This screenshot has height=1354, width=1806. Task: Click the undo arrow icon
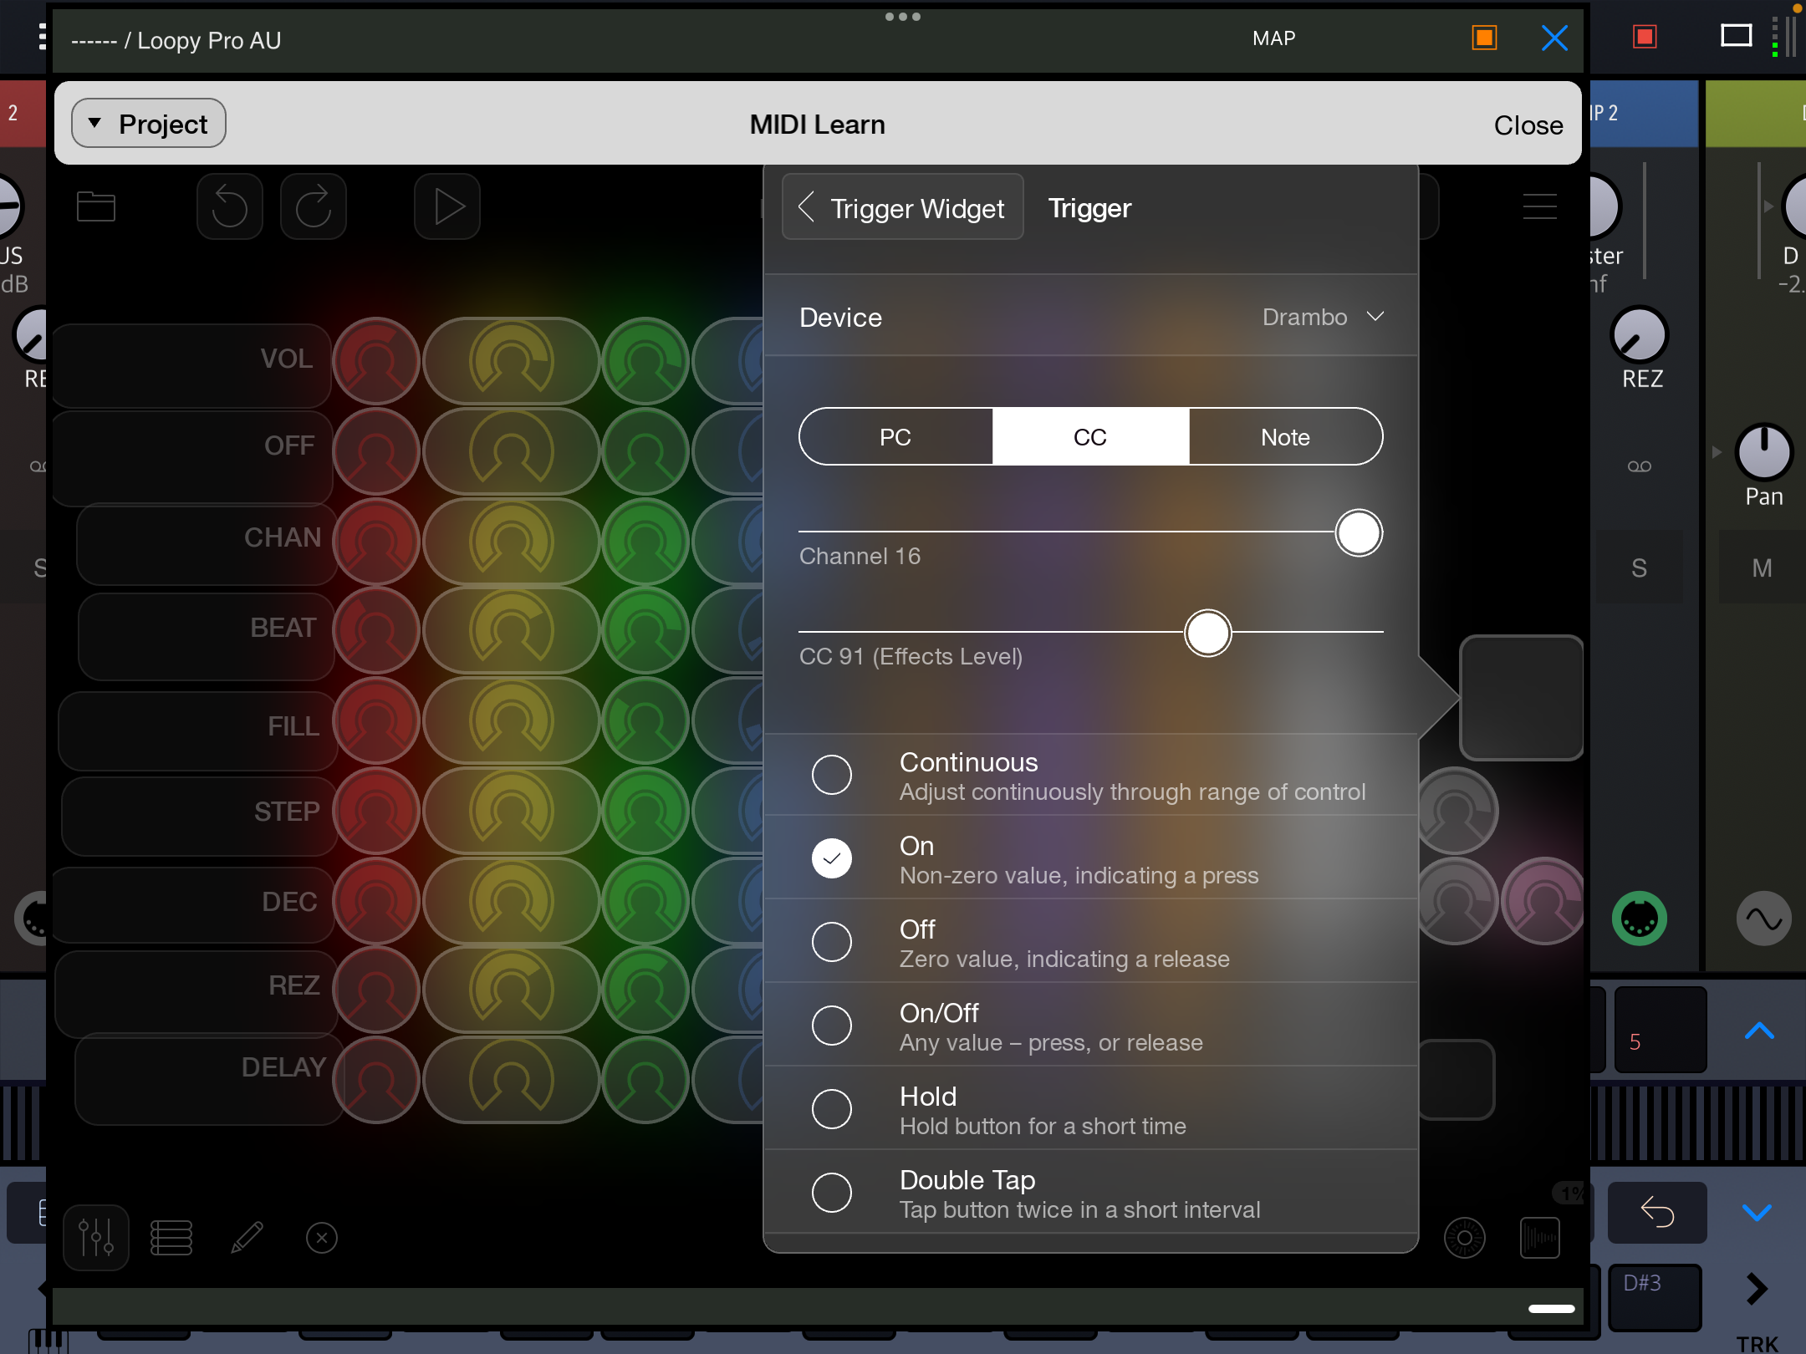pos(229,207)
